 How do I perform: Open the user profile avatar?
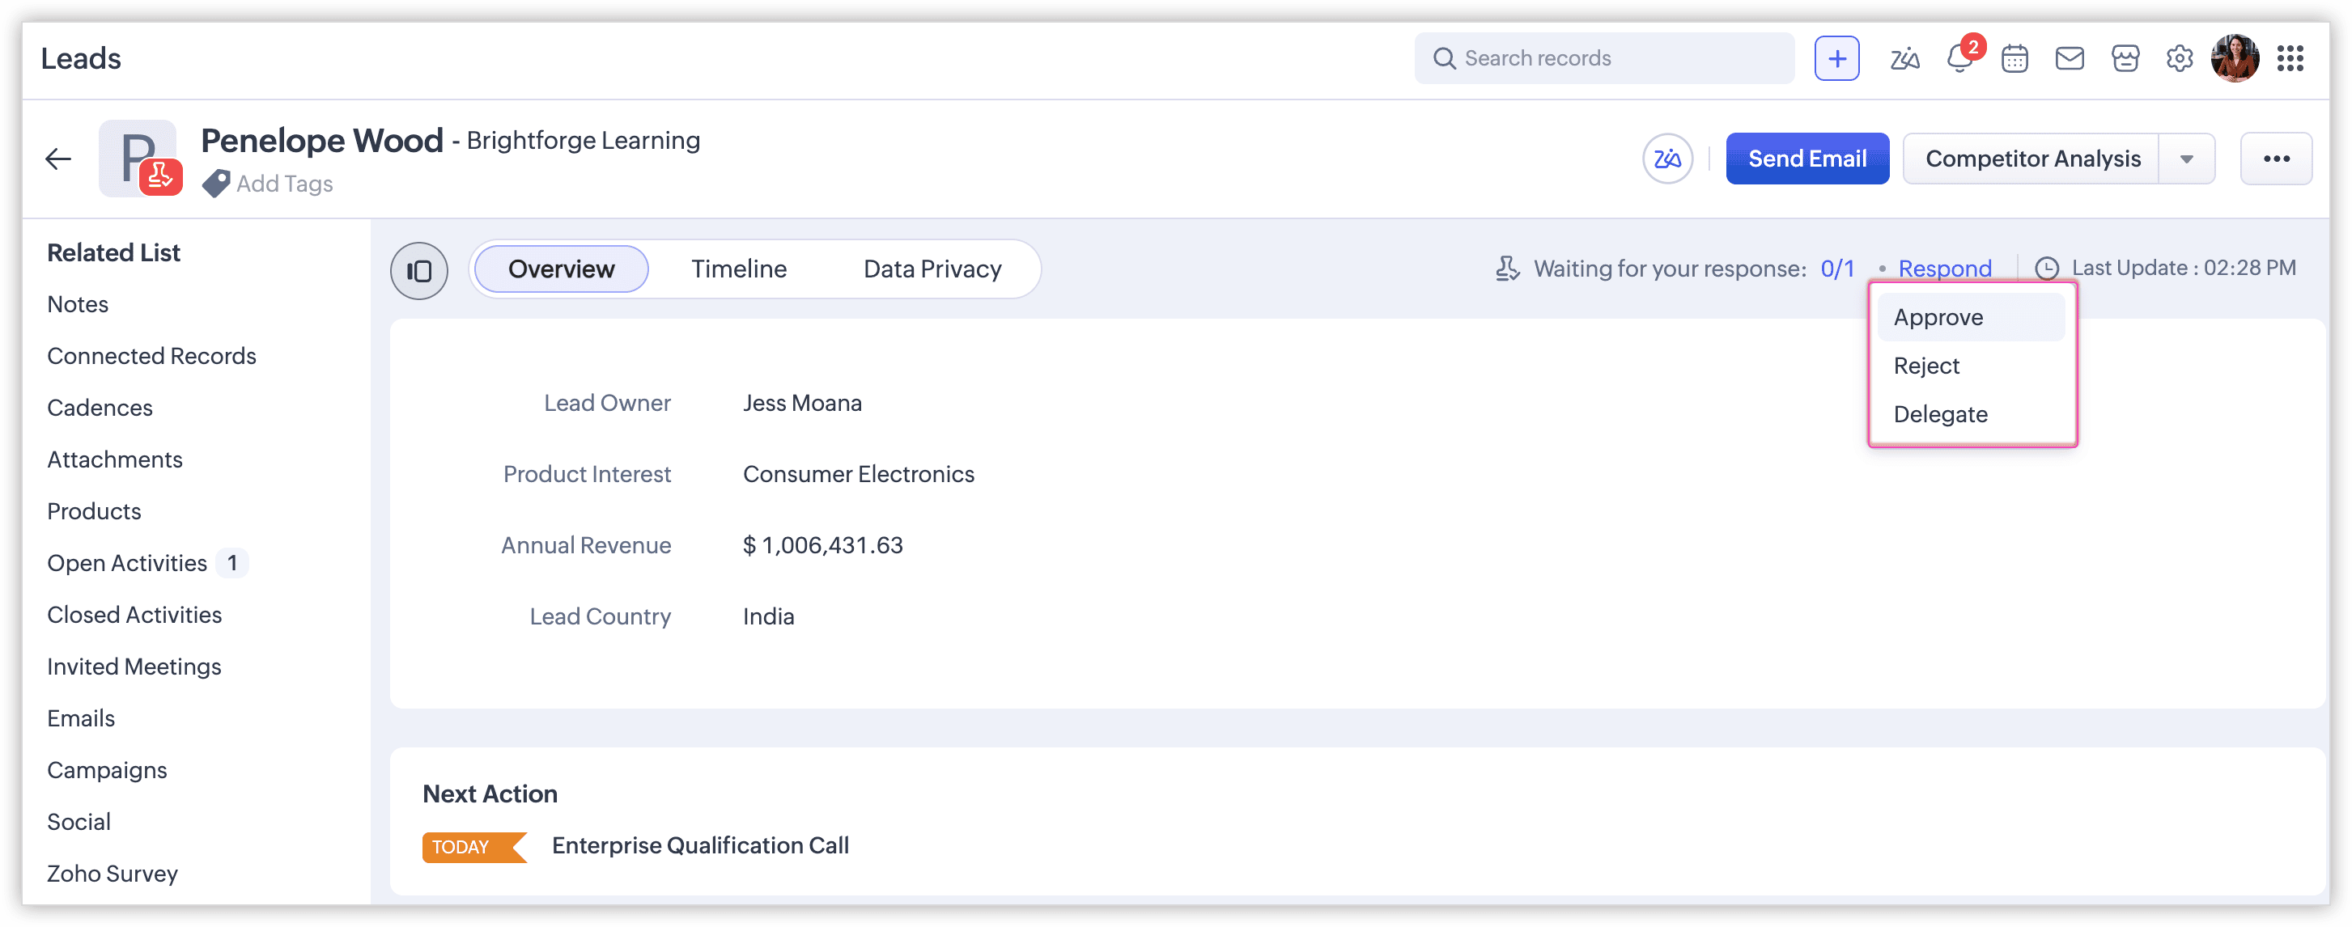2234,58
